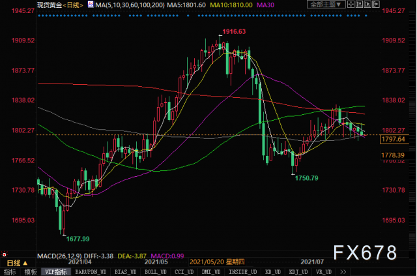Select the CCI_UD indicator tab
The width and height of the screenshot is (417, 276).
(x=184, y=272)
